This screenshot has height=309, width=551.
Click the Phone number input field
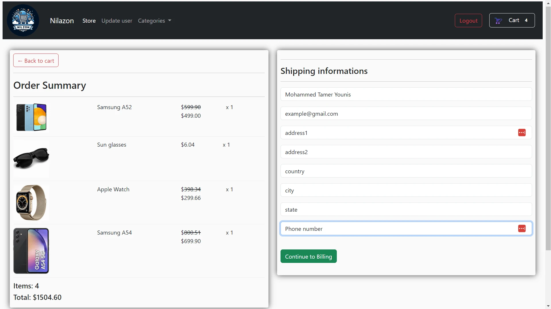click(406, 229)
